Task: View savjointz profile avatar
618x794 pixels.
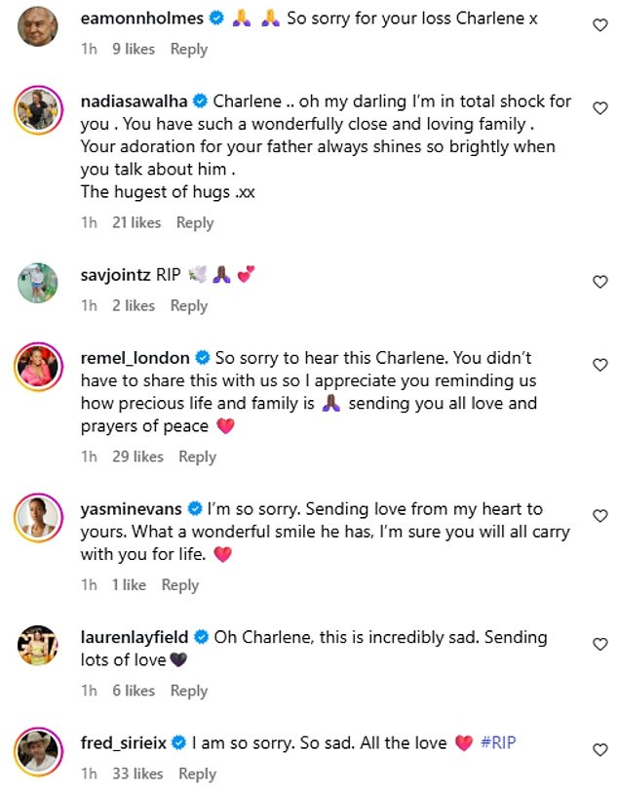Action: pyautogui.click(x=38, y=283)
